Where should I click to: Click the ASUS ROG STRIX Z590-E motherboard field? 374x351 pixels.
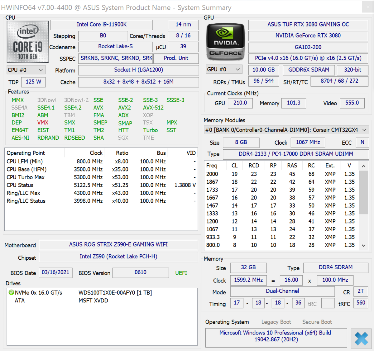(x=118, y=245)
